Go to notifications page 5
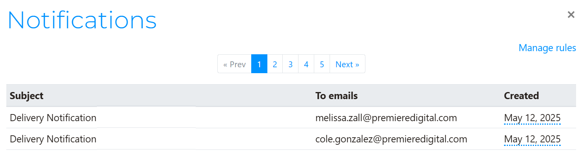The width and height of the screenshot is (582, 153). 322,64
